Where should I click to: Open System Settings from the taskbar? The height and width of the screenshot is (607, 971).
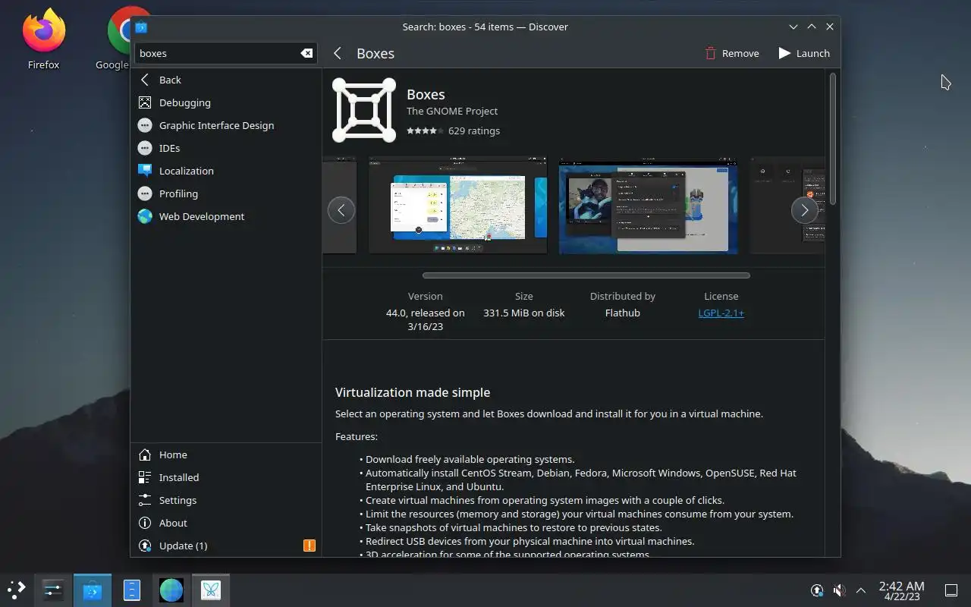53,590
